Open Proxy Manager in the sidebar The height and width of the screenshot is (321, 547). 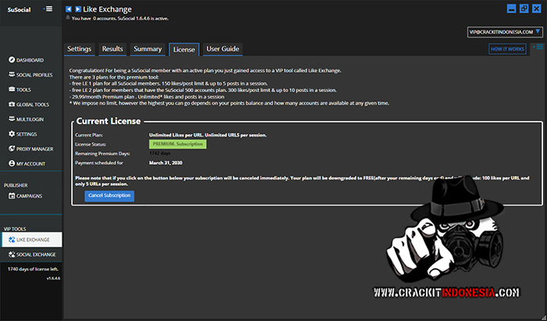tap(34, 149)
